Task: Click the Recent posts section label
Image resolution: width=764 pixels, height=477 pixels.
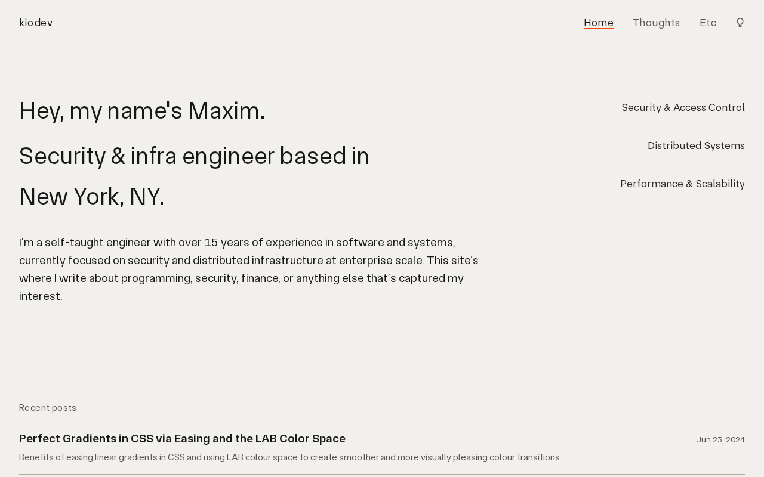Action: click(48, 408)
